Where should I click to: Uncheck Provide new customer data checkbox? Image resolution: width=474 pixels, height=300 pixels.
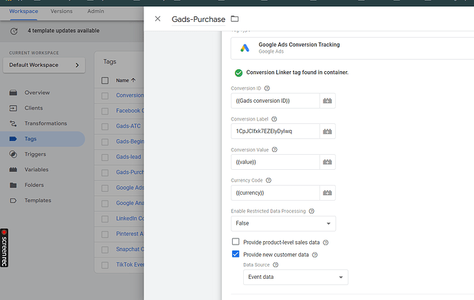tap(236, 254)
